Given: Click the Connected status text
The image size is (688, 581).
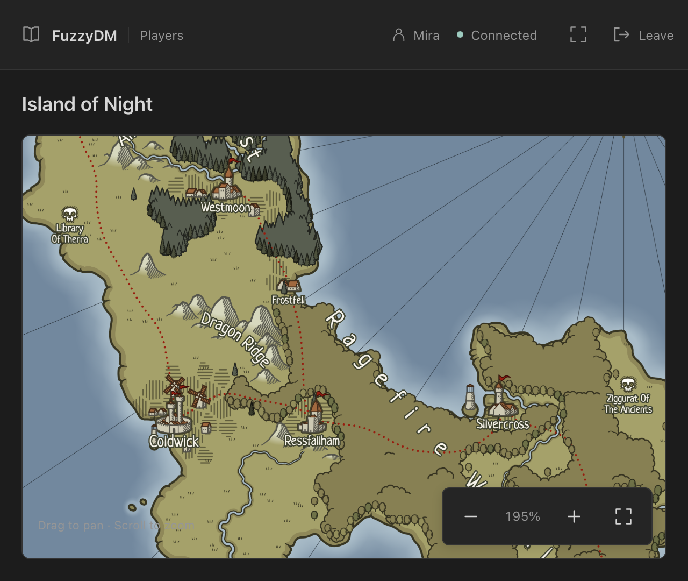Looking at the screenshot, I should click(504, 36).
